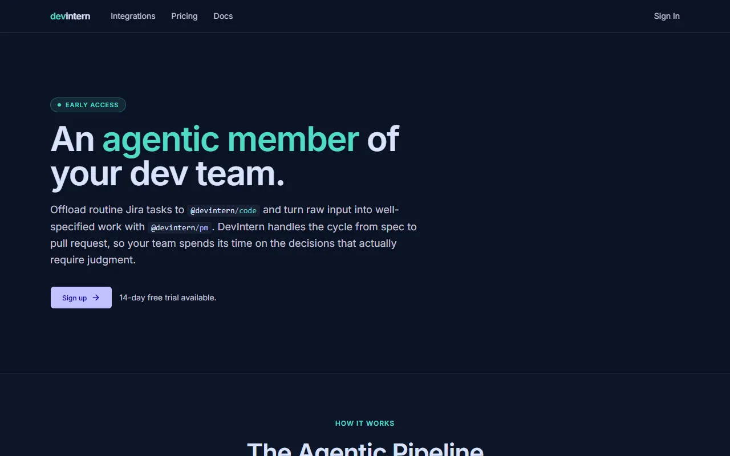Click the 'agentic member' highlighted heading text

click(x=230, y=139)
